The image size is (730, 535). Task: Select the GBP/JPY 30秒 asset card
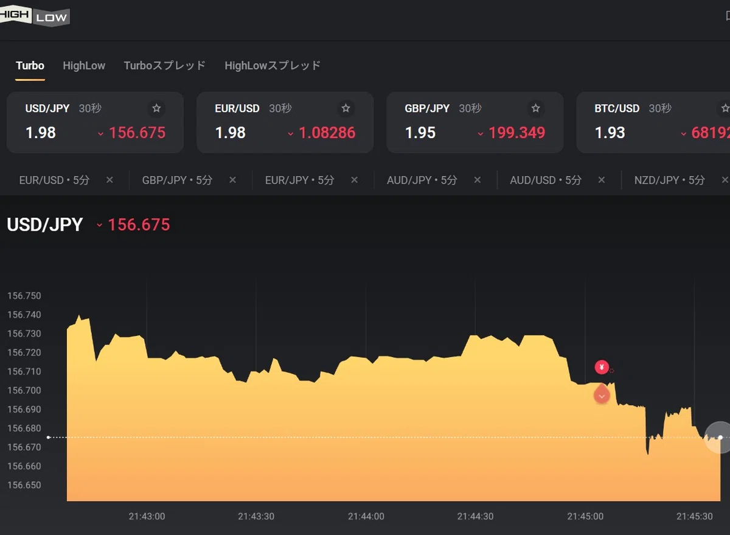[x=474, y=122]
